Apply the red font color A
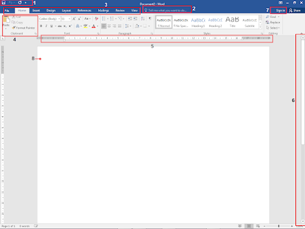305x229 pixels. pos(93,26)
